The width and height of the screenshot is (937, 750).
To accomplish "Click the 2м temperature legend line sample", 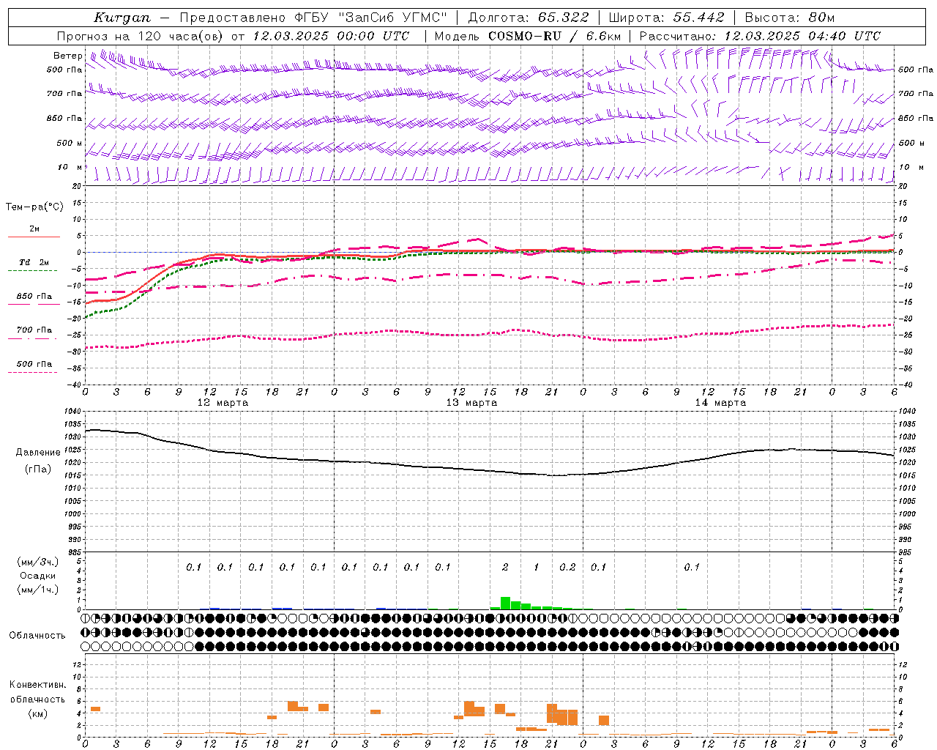I will pos(34,237).
